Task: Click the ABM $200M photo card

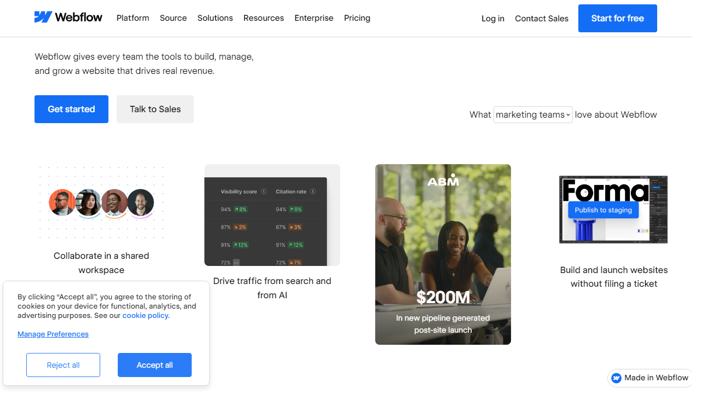Action: [x=443, y=254]
